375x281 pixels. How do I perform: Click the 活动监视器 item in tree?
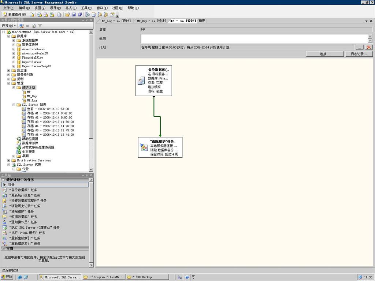tap(30, 139)
